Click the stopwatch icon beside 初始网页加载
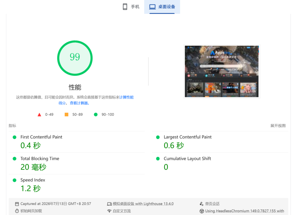This screenshot has width=296, height=215. (x=17, y=211)
